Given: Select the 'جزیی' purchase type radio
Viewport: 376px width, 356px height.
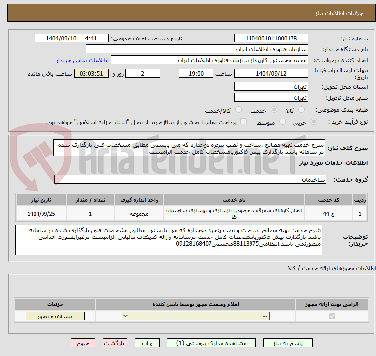Looking at the screenshot, I should (314, 122).
